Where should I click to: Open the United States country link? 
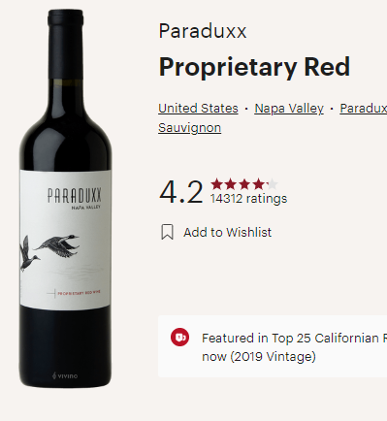coord(198,108)
